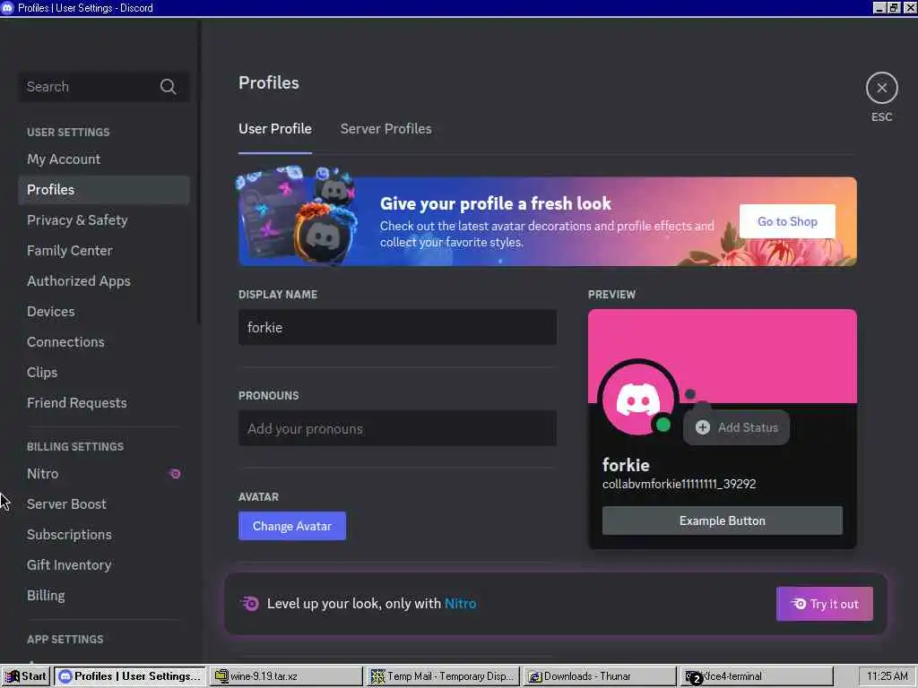The image size is (918, 688).
Task: Click the Change Avatar button
Action: pyautogui.click(x=292, y=526)
